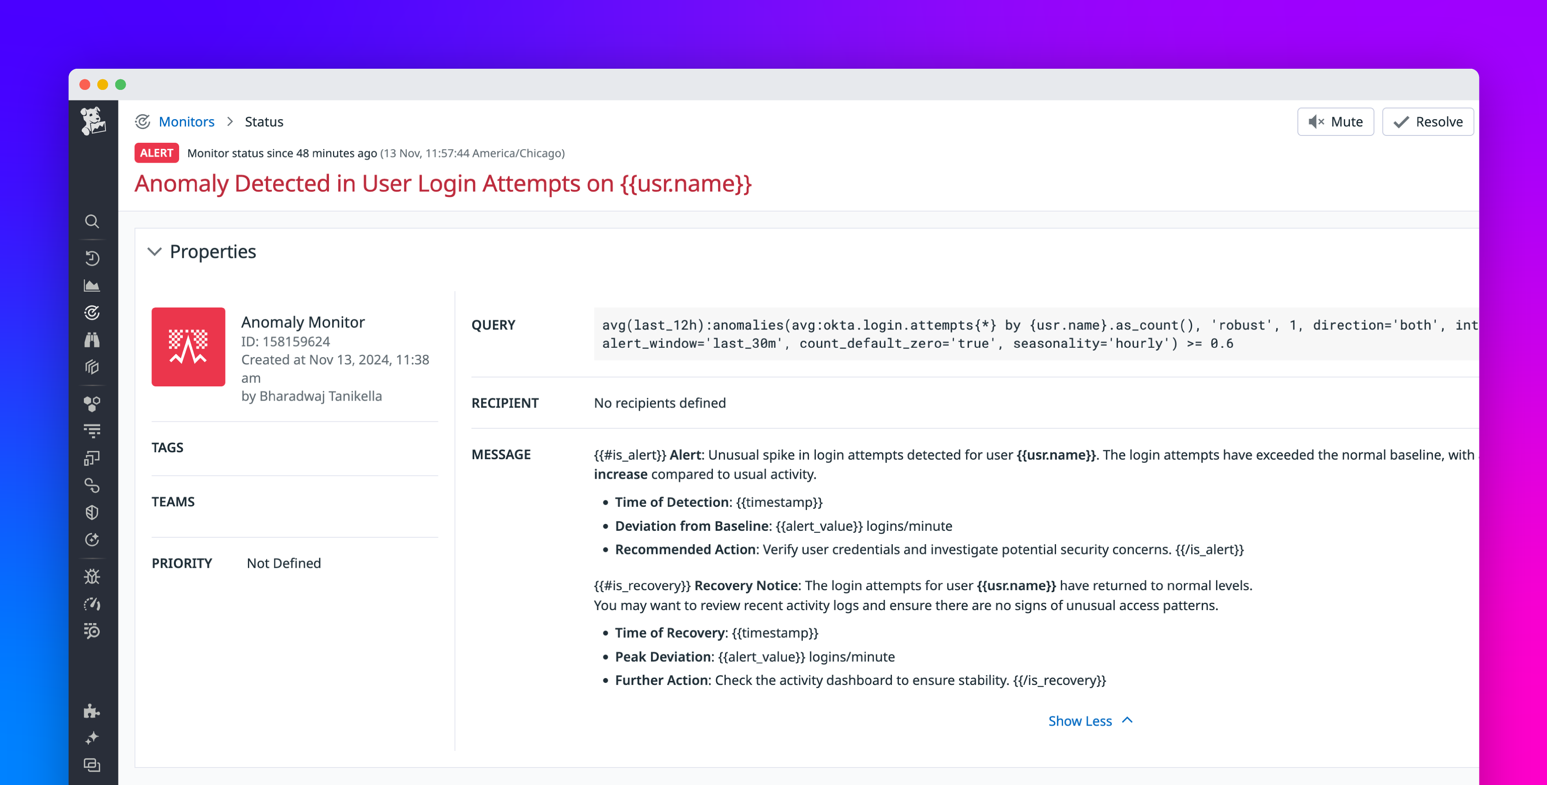Screen dimensions: 1547x785
Task: Open Bits AI with the sparkles icon
Action: click(x=92, y=737)
